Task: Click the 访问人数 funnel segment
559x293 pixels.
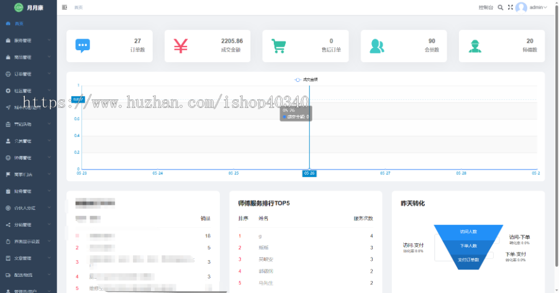Action: point(468,232)
